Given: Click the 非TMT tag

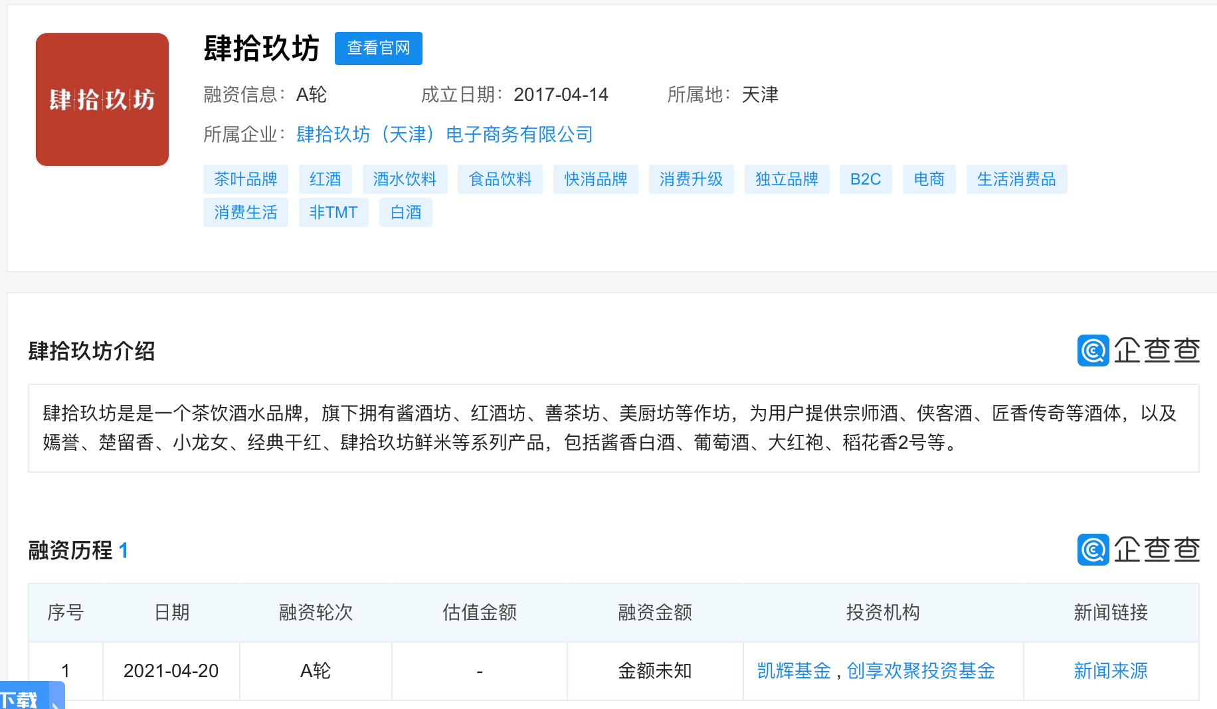Looking at the screenshot, I should 333,212.
